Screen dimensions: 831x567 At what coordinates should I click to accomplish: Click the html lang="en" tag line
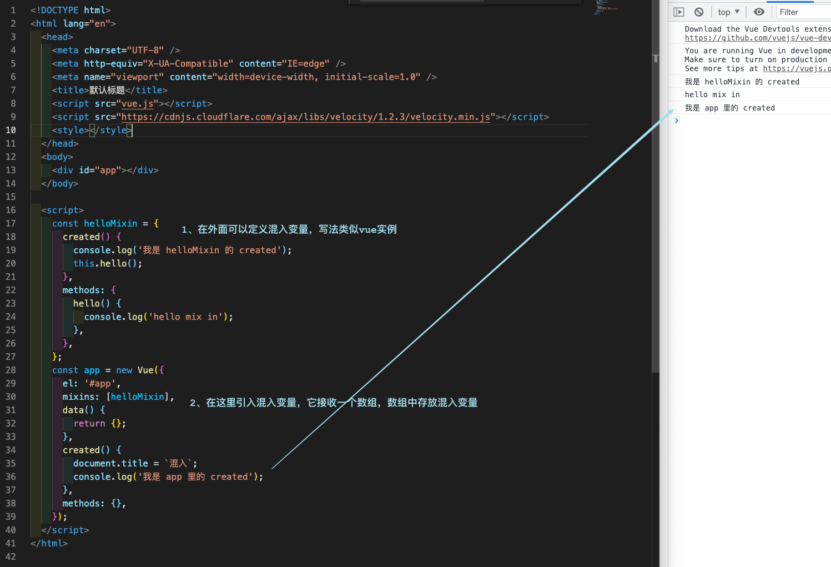pos(73,23)
